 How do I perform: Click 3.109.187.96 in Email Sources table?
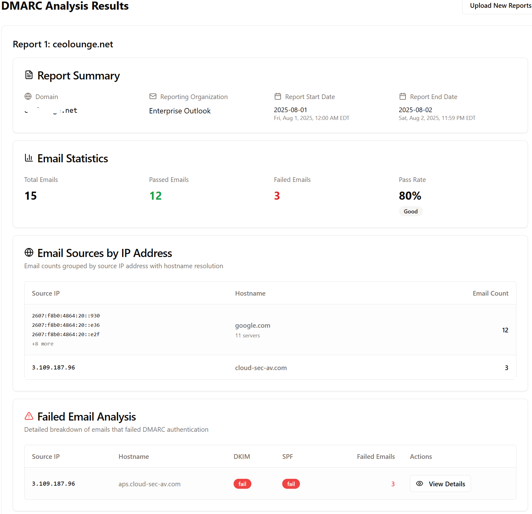54,367
